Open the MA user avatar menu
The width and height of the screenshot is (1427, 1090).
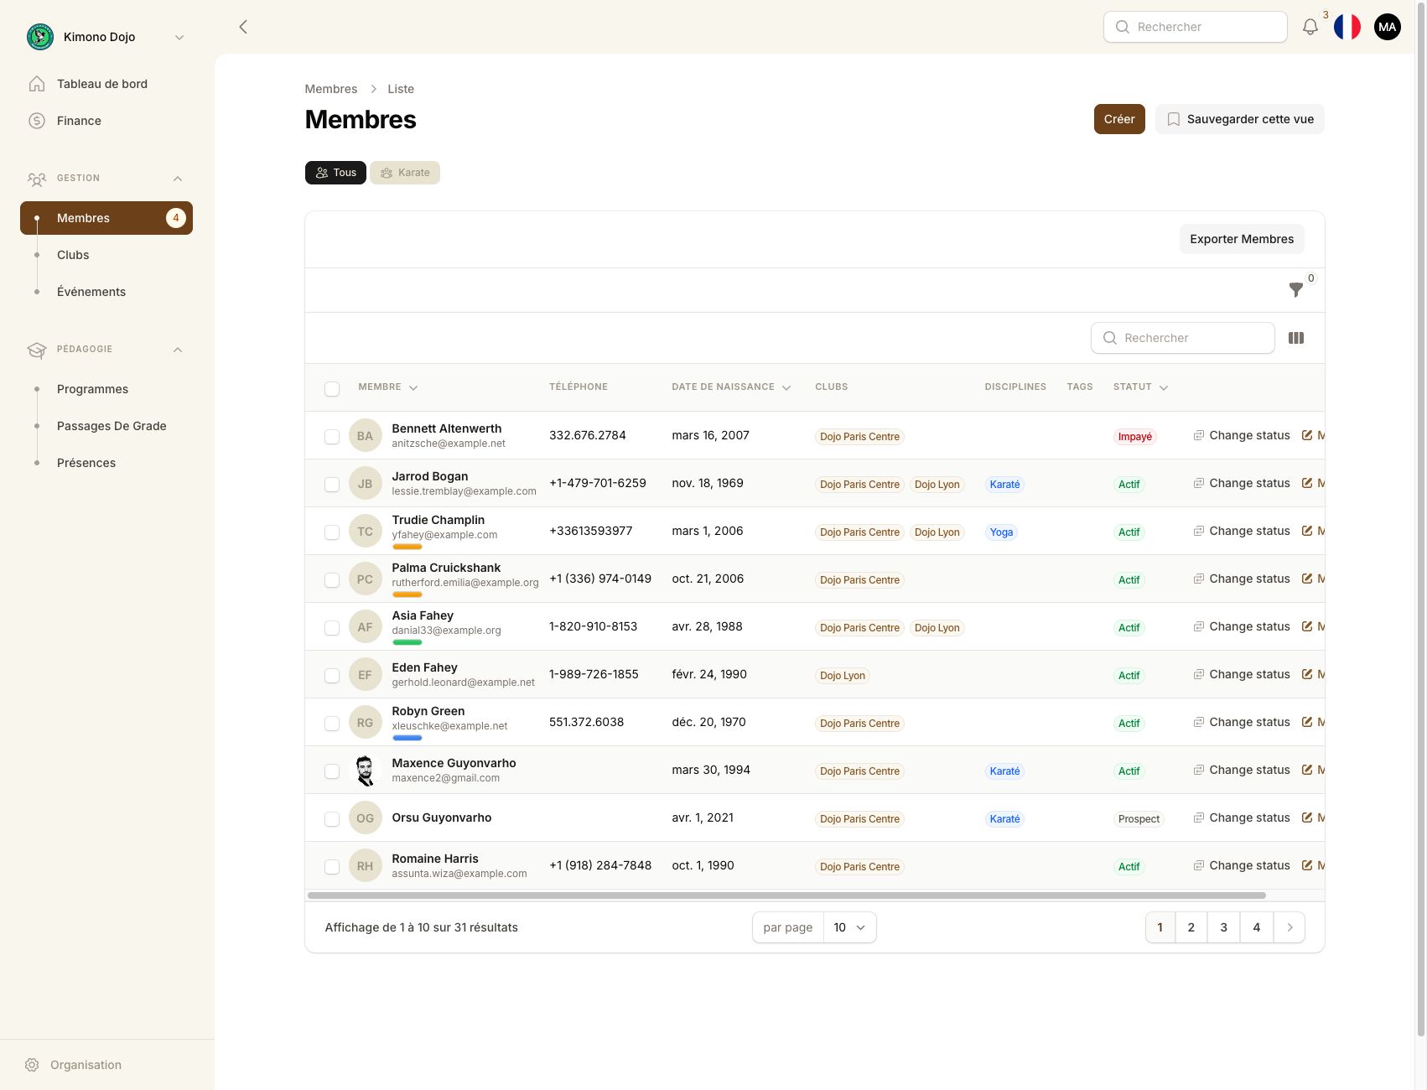click(x=1387, y=27)
